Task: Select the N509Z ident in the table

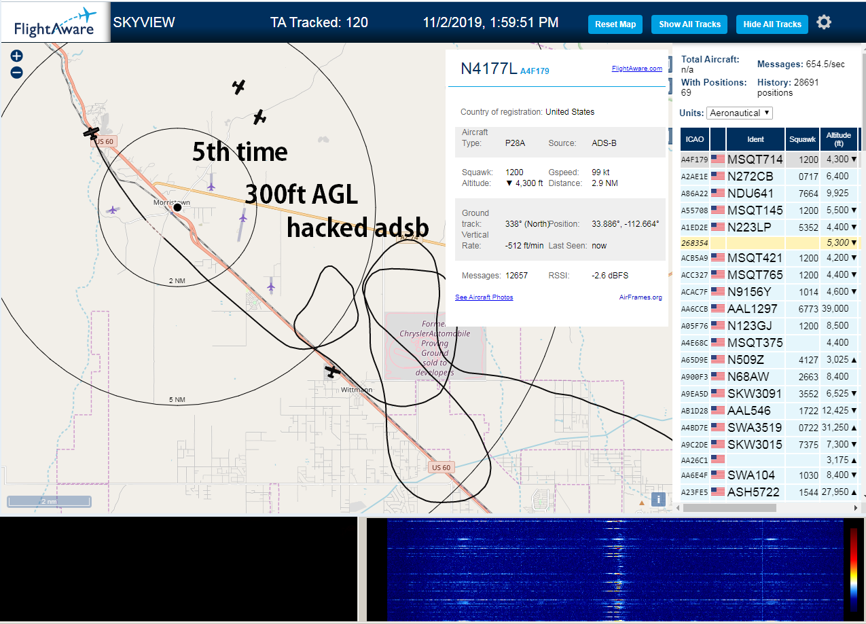Action: 746,360
